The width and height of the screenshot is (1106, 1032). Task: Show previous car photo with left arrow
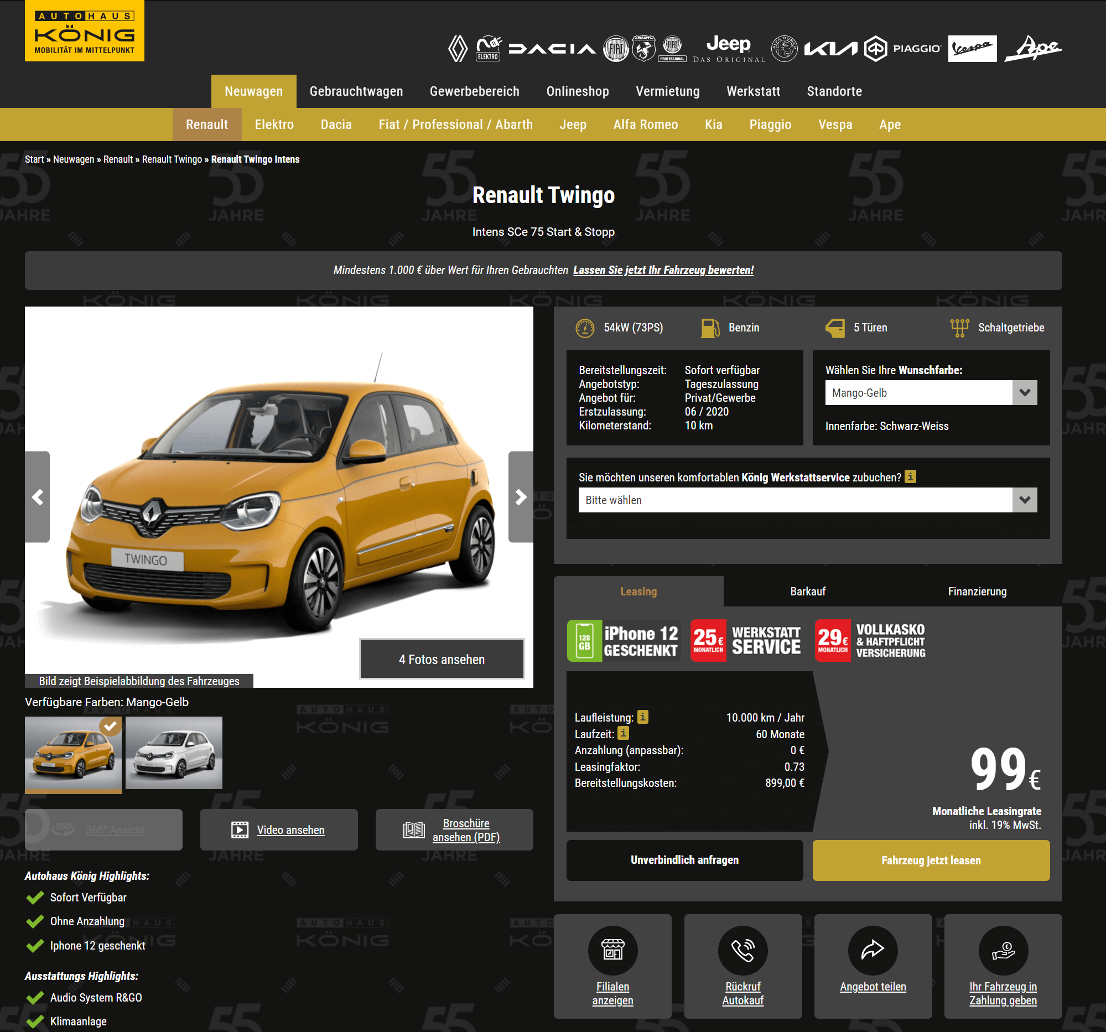37,497
